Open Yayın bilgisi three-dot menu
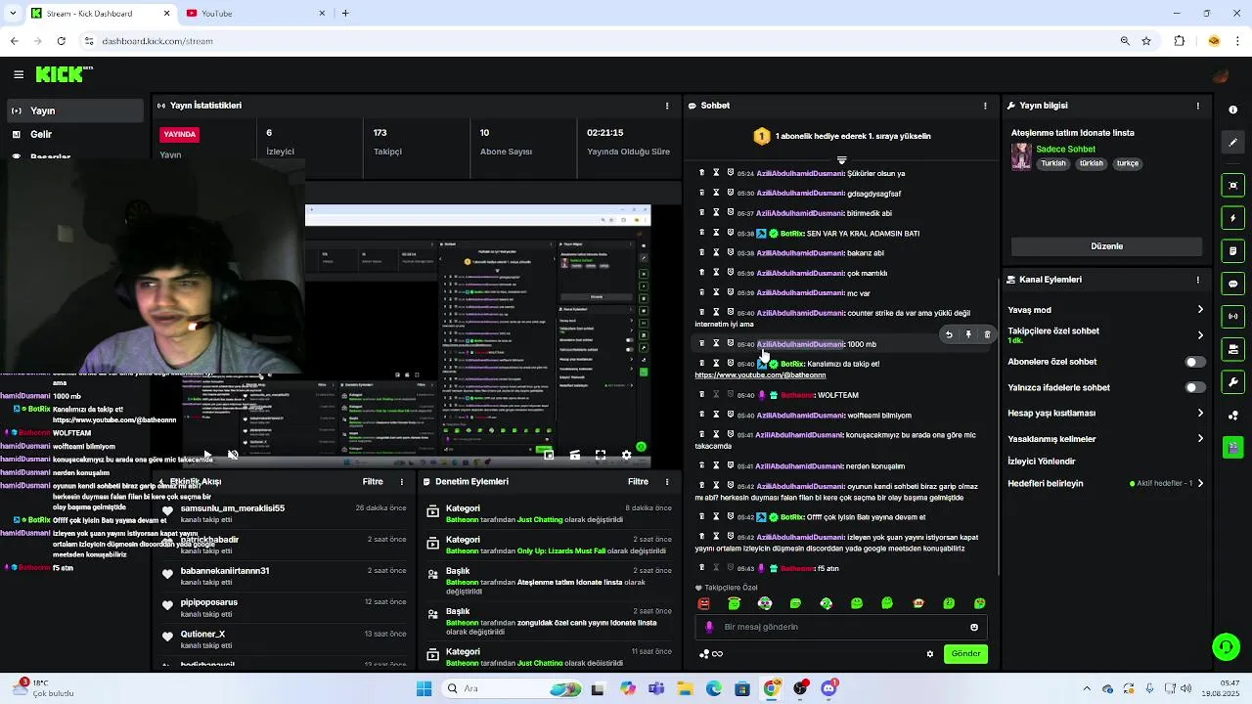 [x=1197, y=106]
